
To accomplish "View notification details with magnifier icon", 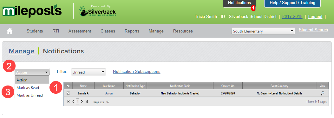I will 322,93.
